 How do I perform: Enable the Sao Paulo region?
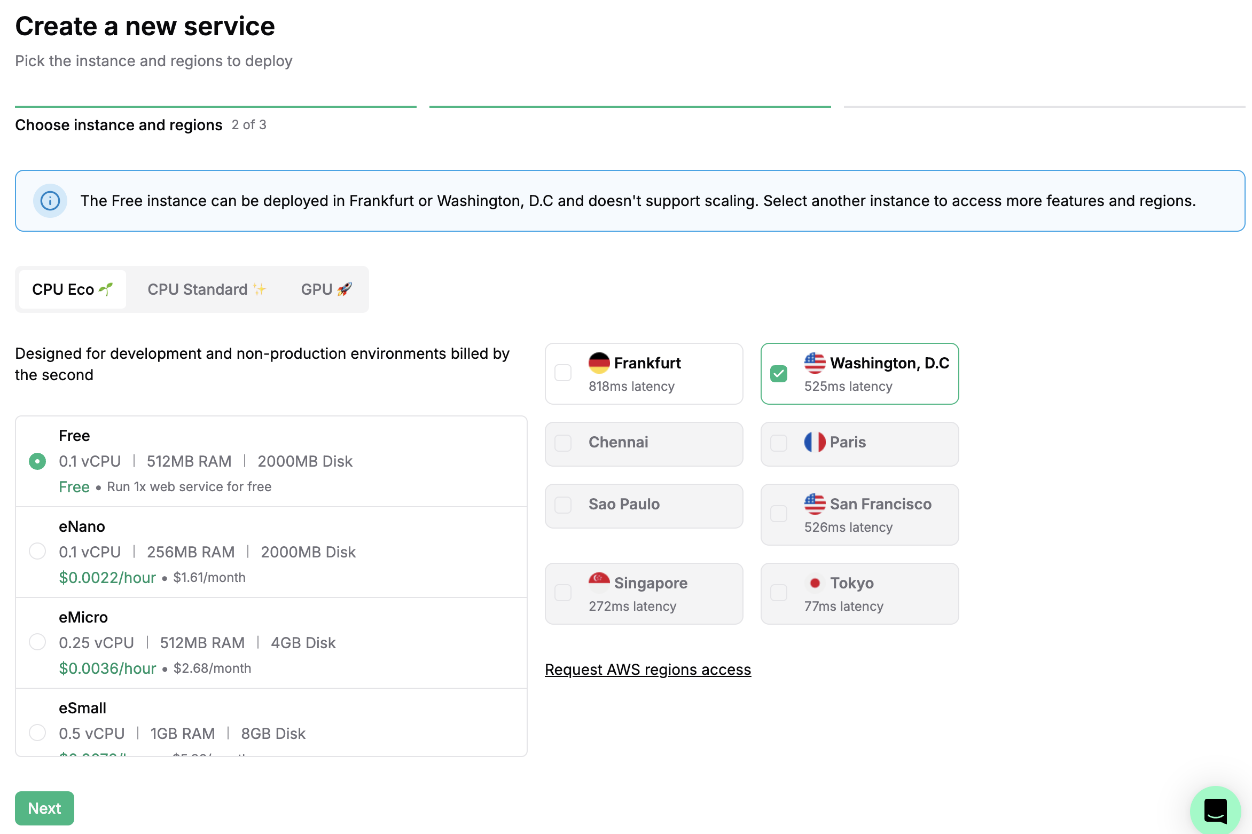(562, 504)
